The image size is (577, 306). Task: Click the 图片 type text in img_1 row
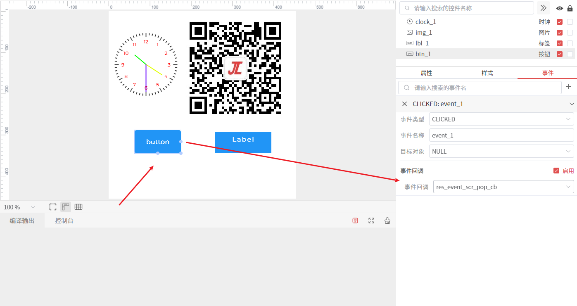coord(544,33)
